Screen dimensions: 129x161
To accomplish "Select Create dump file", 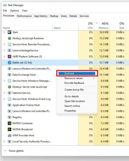I will (74, 90).
